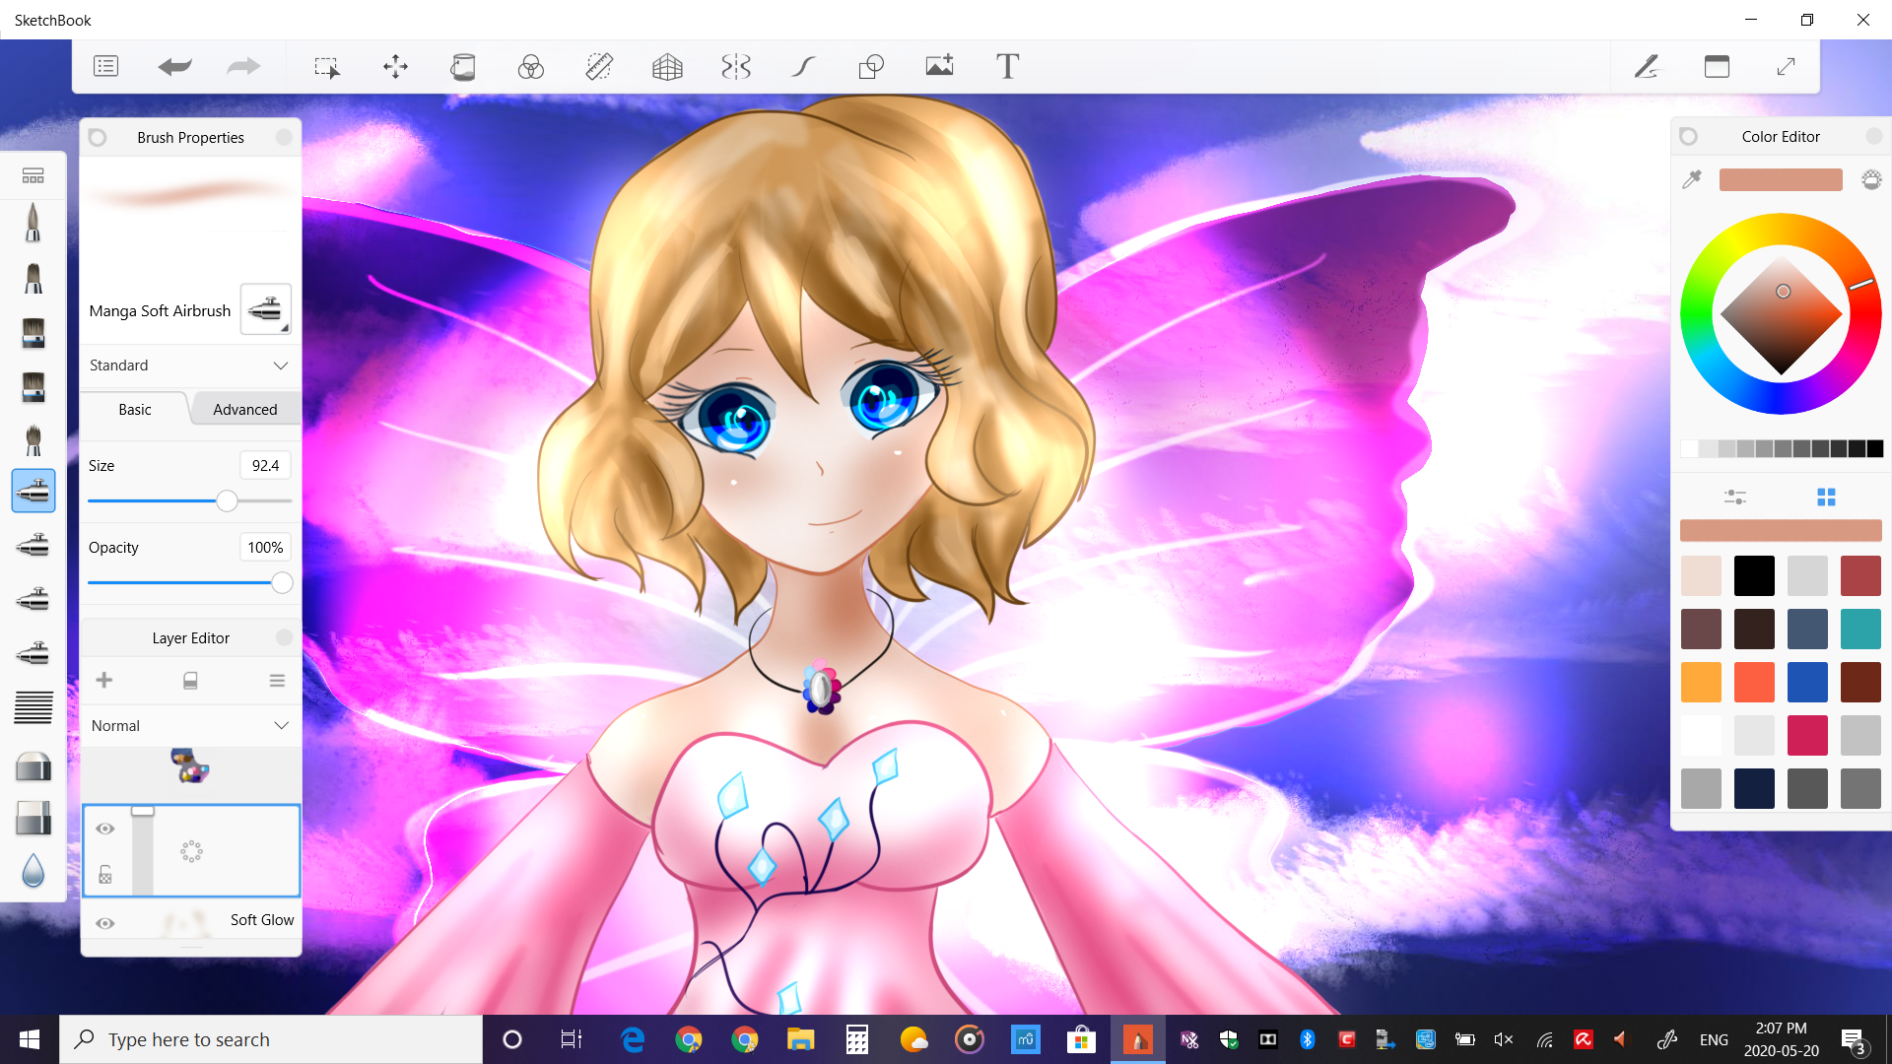Image resolution: width=1892 pixels, height=1064 pixels.
Task: Expand the Standard brush type dropdown
Action: point(190,365)
